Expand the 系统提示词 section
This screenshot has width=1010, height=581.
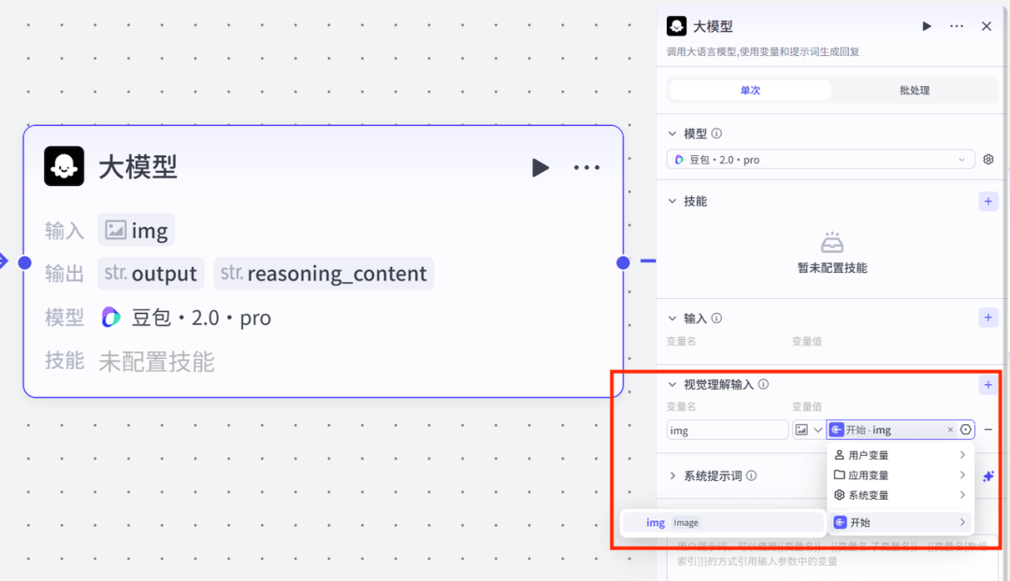pos(672,476)
